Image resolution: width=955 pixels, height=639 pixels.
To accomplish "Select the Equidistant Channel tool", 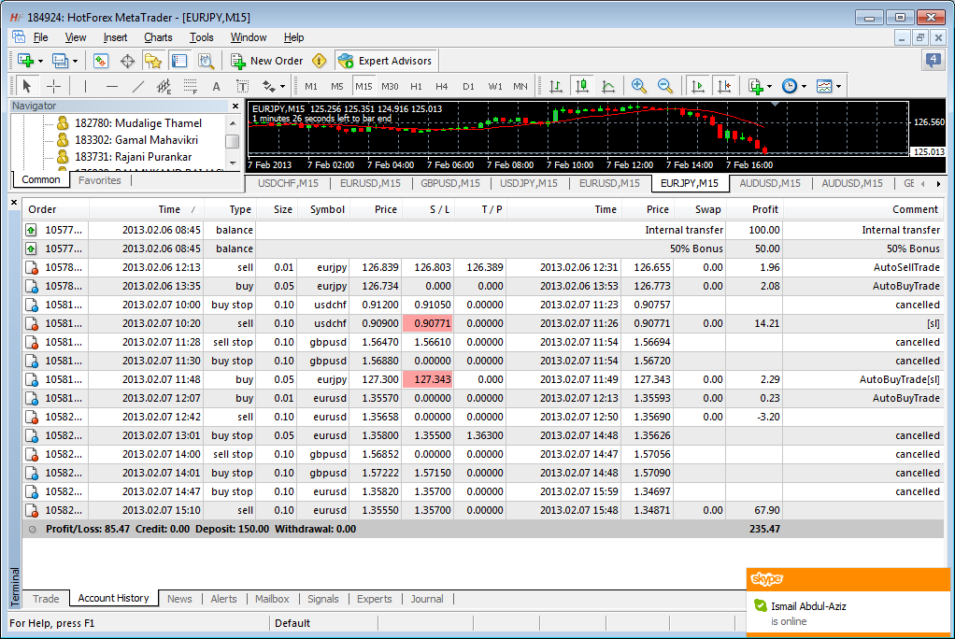I will [164, 86].
